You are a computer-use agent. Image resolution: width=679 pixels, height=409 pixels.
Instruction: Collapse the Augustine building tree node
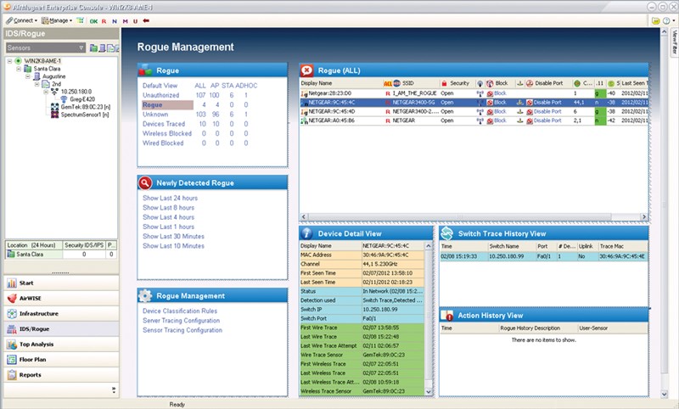(26, 76)
